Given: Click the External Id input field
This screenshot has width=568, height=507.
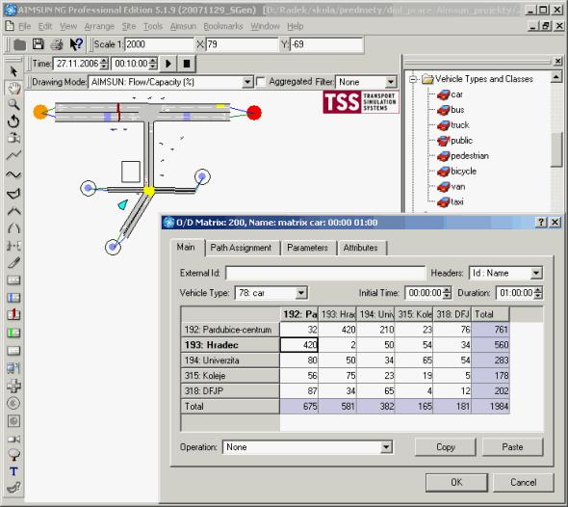Looking at the screenshot, I should (325, 273).
